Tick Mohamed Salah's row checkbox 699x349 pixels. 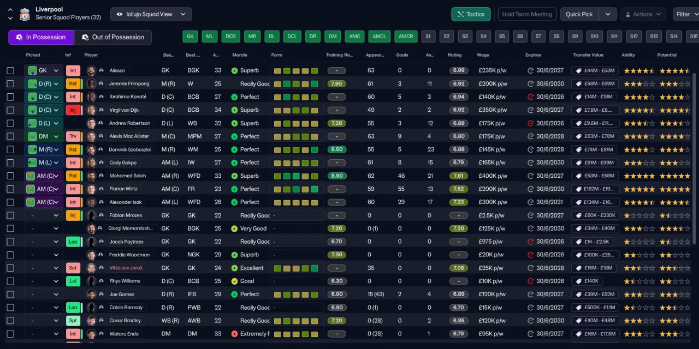click(10, 176)
